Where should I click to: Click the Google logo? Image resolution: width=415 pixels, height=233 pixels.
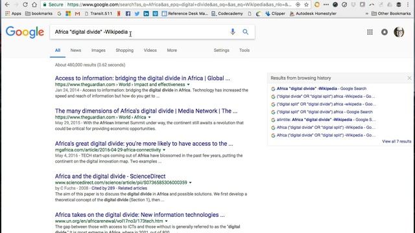coord(25,32)
